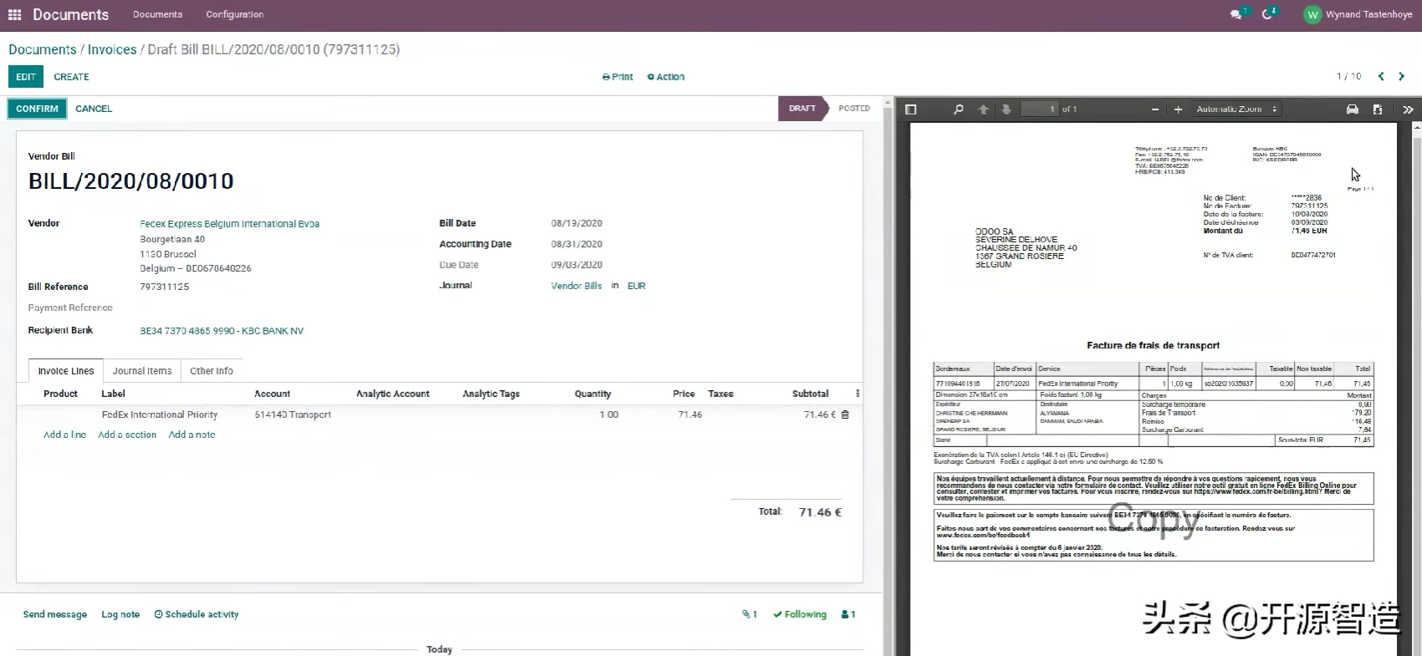The height and width of the screenshot is (656, 1422).
Task: Click the Bill Reference value 797311125
Action: [165, 287]
